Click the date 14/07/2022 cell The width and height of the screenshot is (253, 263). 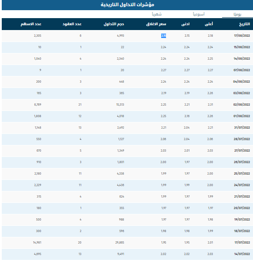pyautogui.click(x=242, y=254)
